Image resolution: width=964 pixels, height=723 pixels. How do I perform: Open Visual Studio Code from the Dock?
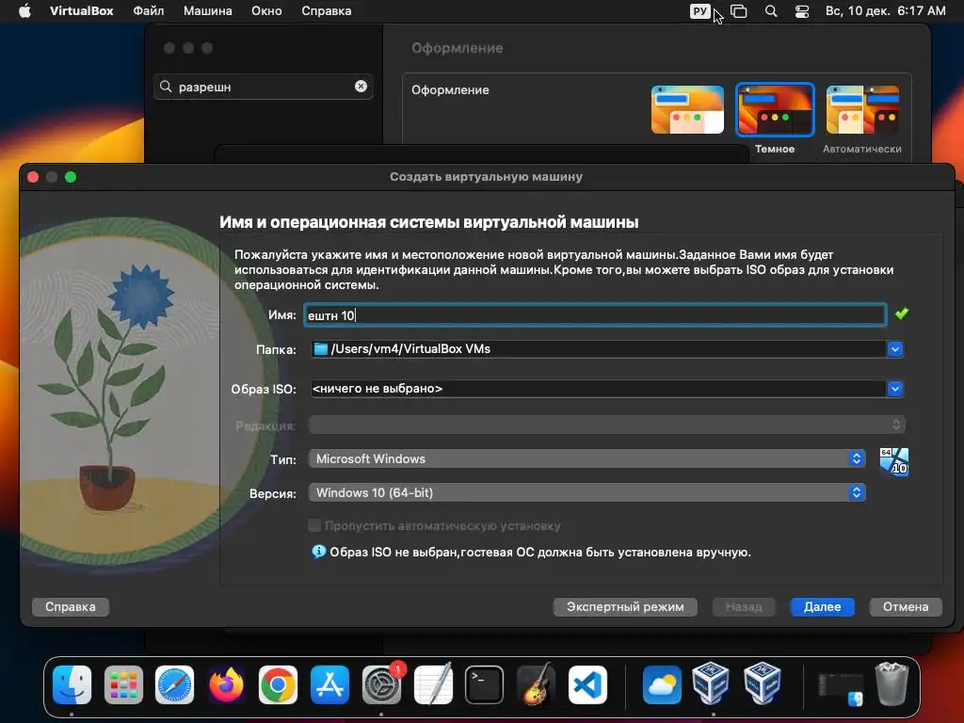pyautogui.click(x=587, y=685)
